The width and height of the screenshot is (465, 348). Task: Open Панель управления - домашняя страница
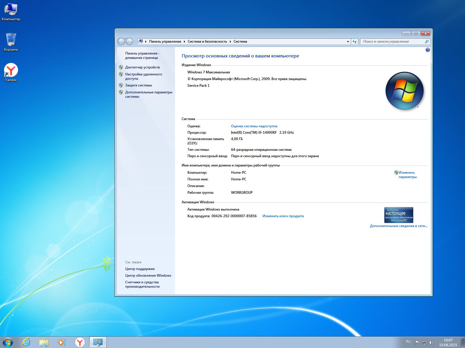tap(142, 55)
